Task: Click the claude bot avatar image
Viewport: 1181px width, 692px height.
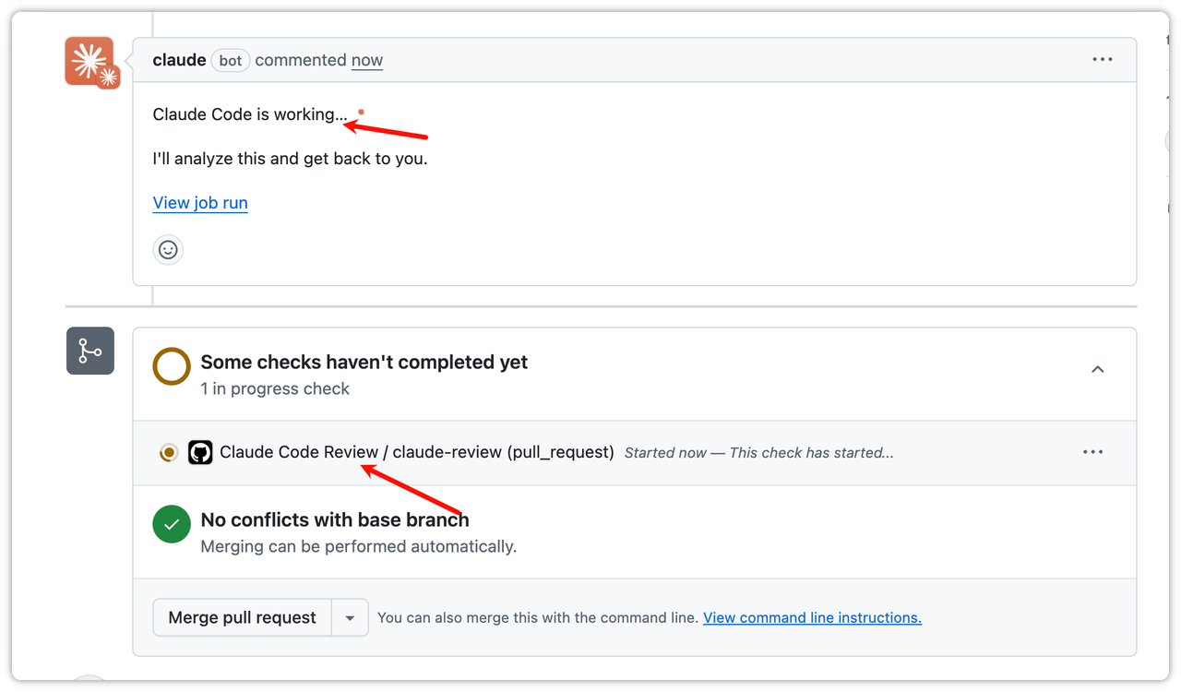Action: pos(89,61)
